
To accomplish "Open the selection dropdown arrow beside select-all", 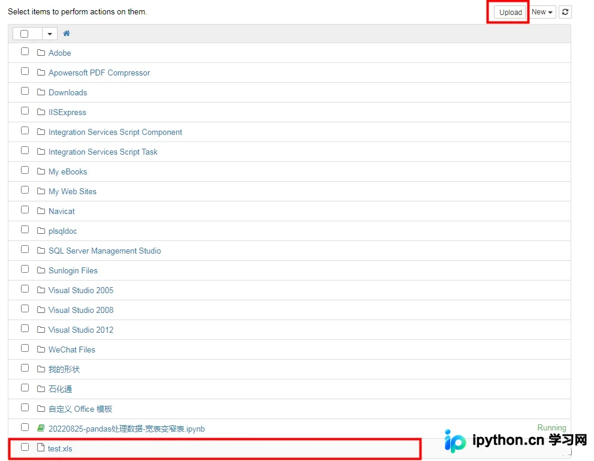I will 50,34.
